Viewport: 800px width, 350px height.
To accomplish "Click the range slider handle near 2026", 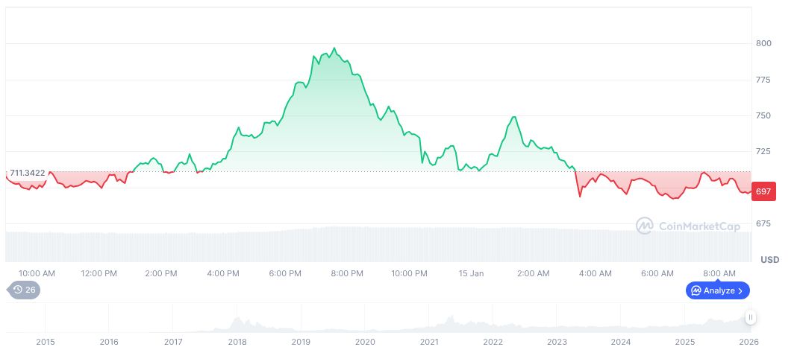I will coord(751,317).
